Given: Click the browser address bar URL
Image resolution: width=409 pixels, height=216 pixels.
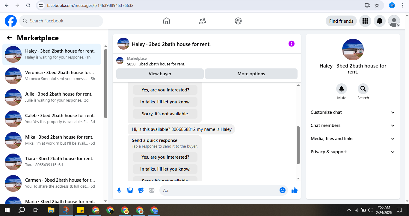Looking at the screenshot, I should point(90,5).
